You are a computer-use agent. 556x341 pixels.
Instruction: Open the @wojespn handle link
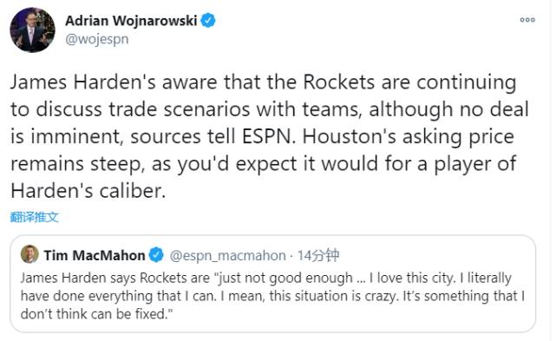pos(97,39)
